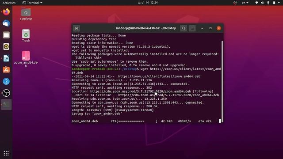Click the battery icon in the top bar
Image resolution: width=283 pixels, height=159 pixels.
coord(274,3)
